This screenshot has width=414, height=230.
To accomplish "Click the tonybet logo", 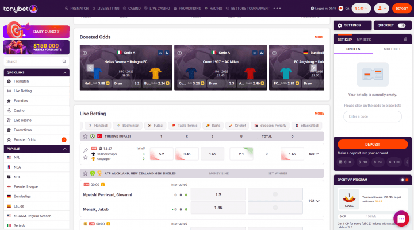I will pos(20,9).
